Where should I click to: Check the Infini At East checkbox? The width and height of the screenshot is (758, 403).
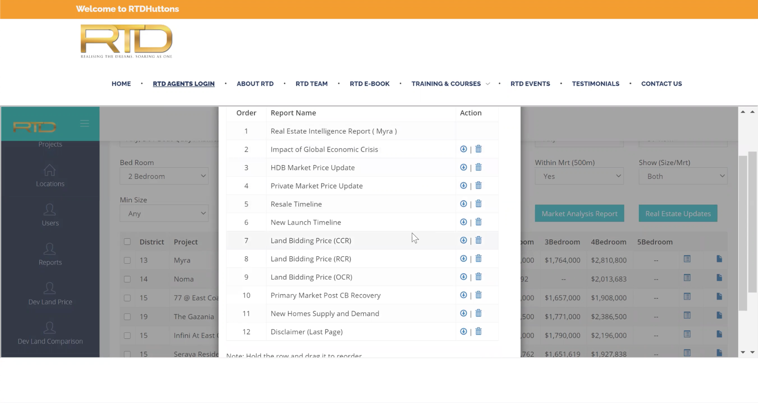point(127,335)
